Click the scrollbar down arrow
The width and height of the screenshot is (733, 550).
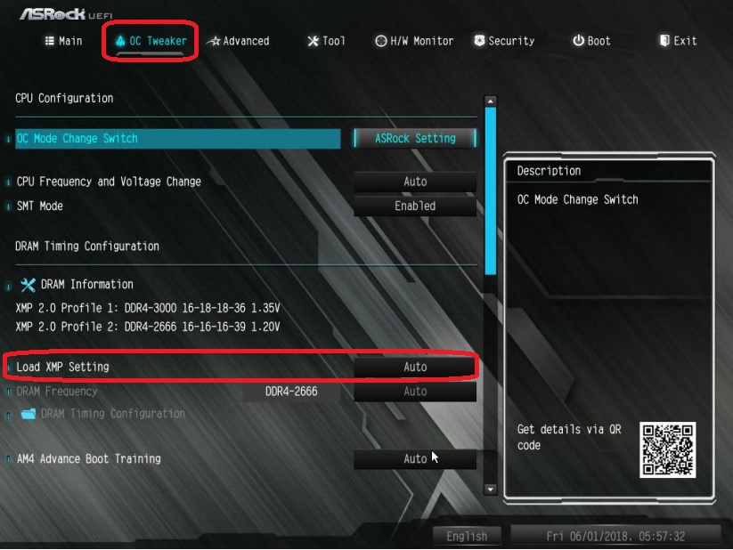coord(491,489)
